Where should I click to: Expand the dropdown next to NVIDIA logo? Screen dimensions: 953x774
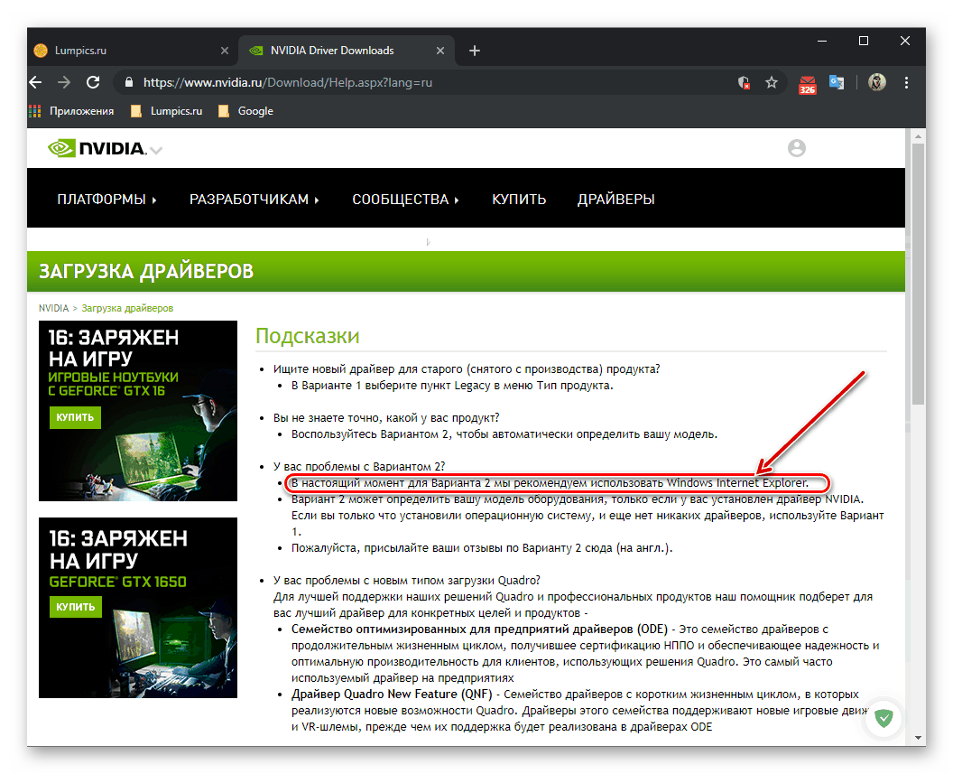156,150
